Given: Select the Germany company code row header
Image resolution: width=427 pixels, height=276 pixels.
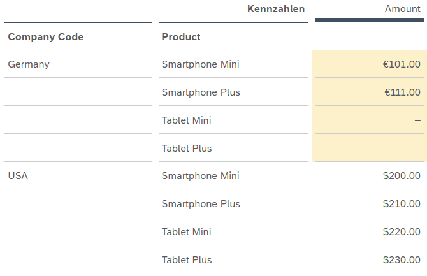Looking at the screenshot, I should [x=29, y=64].
